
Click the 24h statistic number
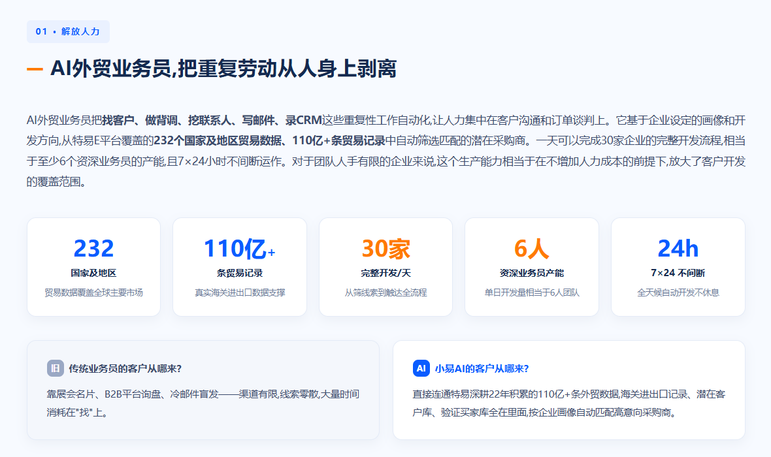coord(678,248)
